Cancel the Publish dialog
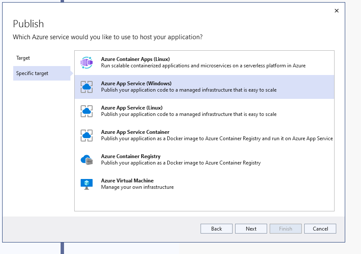Image resolution: width=361 pixels, height=254 pixels. click(x=320, y=229)
